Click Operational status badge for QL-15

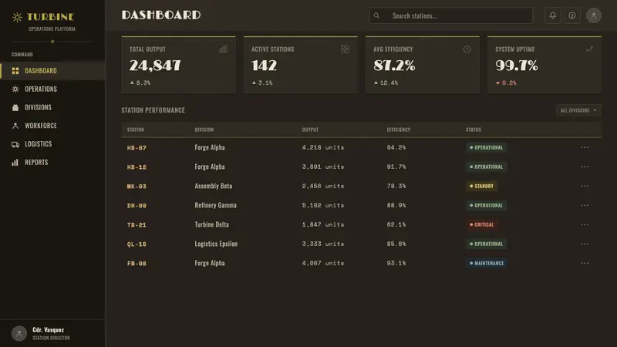487,244
